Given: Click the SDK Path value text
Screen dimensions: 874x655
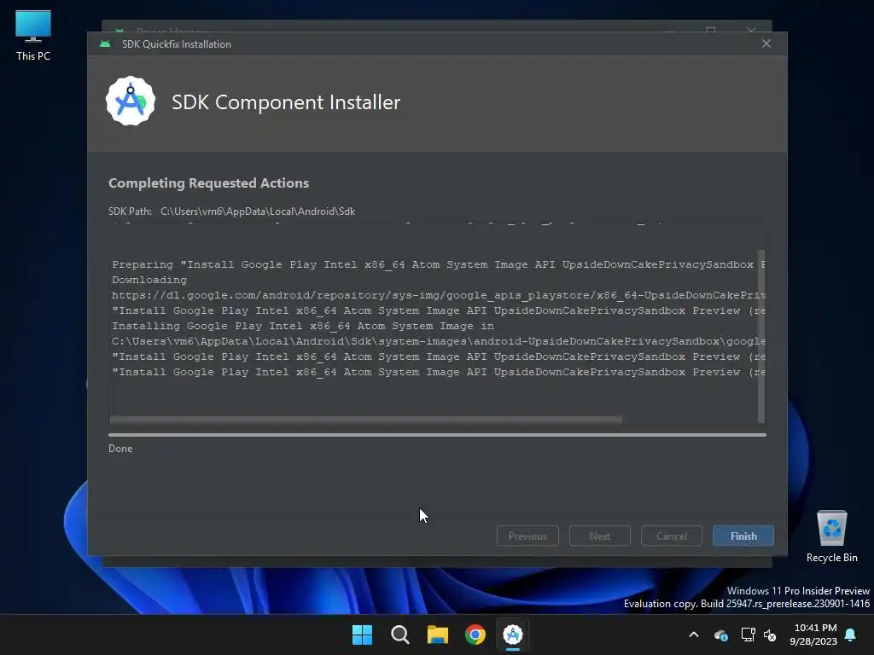Looking at the screenshot, I should click(x=258, y=212).
